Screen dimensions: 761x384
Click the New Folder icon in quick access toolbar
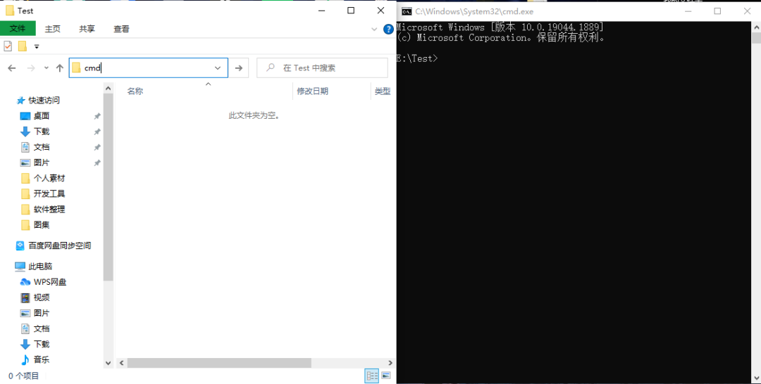(x=22, y=46)
